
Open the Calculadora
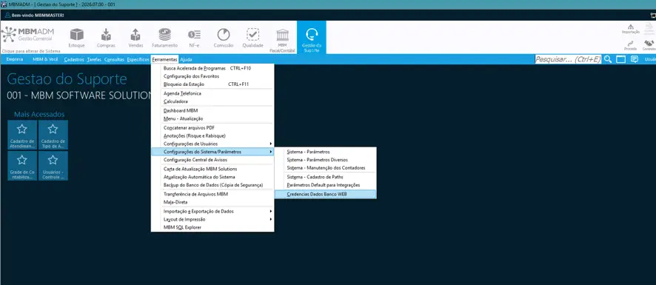coord(212,101)
